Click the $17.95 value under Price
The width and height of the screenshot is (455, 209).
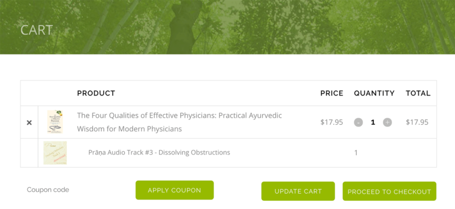click(x=332, y=123)
